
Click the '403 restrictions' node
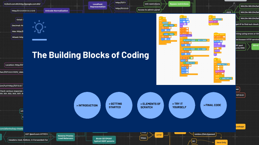pyautogui.click(x=152, y=4)
